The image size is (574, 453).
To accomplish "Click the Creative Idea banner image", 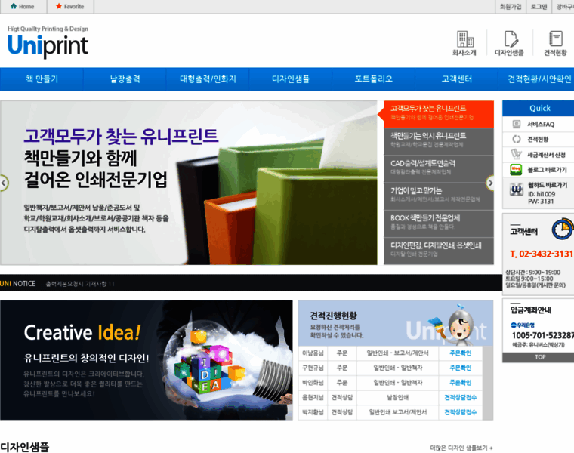I will point(147,360).
